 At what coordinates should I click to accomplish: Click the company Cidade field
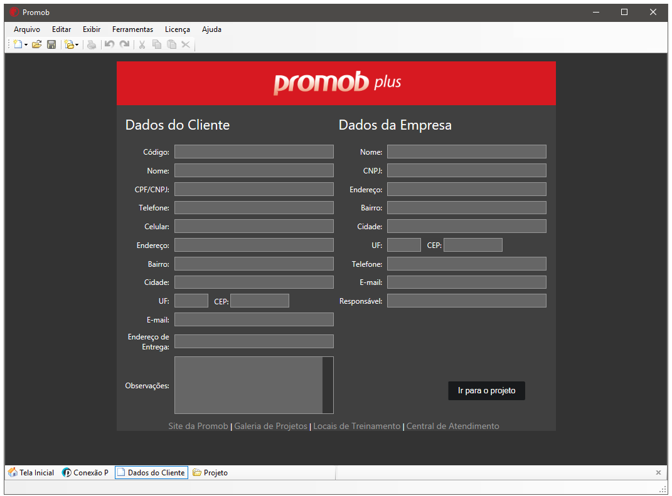click(x=467, y=226)
